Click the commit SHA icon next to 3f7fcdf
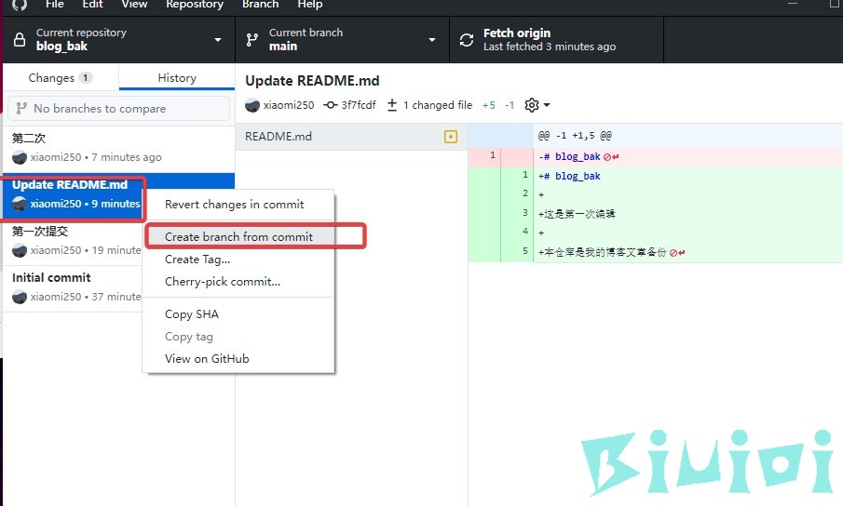This screenshot has height=506, width=843. (x=331, y=105)
